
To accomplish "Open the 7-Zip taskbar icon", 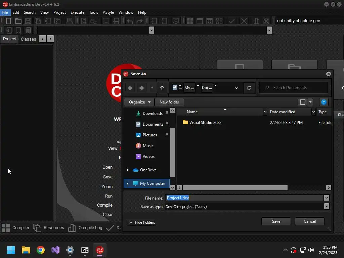I will pos(85,250).
